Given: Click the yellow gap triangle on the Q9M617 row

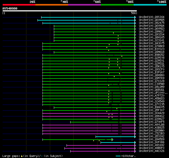Looking at the screenshot, I should coord(113,33).
